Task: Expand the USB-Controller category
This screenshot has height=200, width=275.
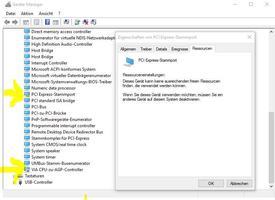Action: [14, 182]
